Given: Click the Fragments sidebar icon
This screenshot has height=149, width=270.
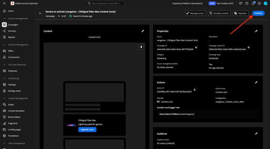Looking at the screenshot, I should click(x=4, y=123).
